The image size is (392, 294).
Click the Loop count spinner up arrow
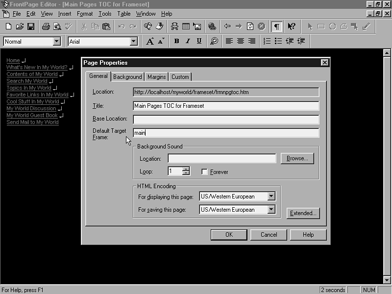pos(186,169)
